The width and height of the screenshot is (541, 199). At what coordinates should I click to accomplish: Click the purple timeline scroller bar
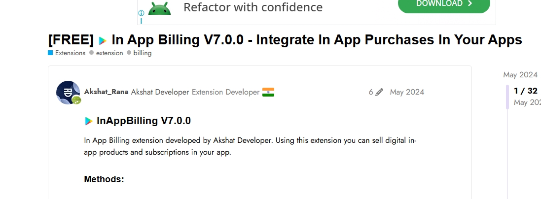click(507, 97)
